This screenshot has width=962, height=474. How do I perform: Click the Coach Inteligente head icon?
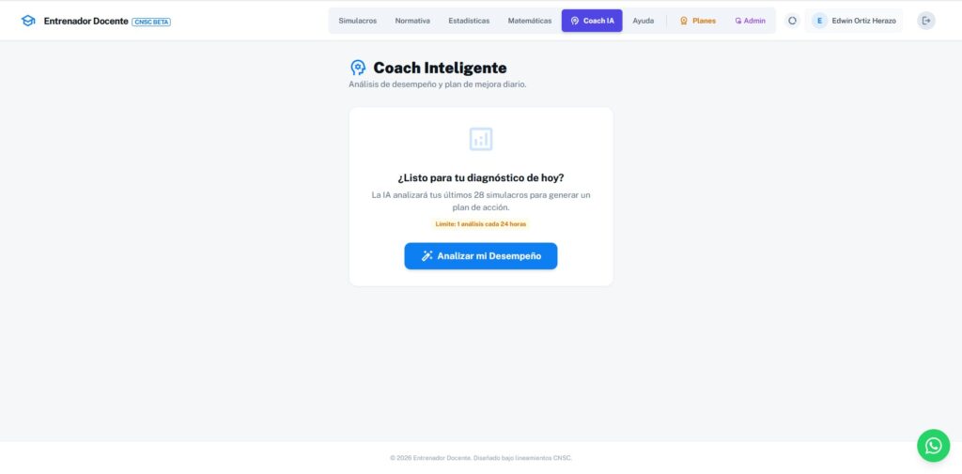click(x=358, y=68)
